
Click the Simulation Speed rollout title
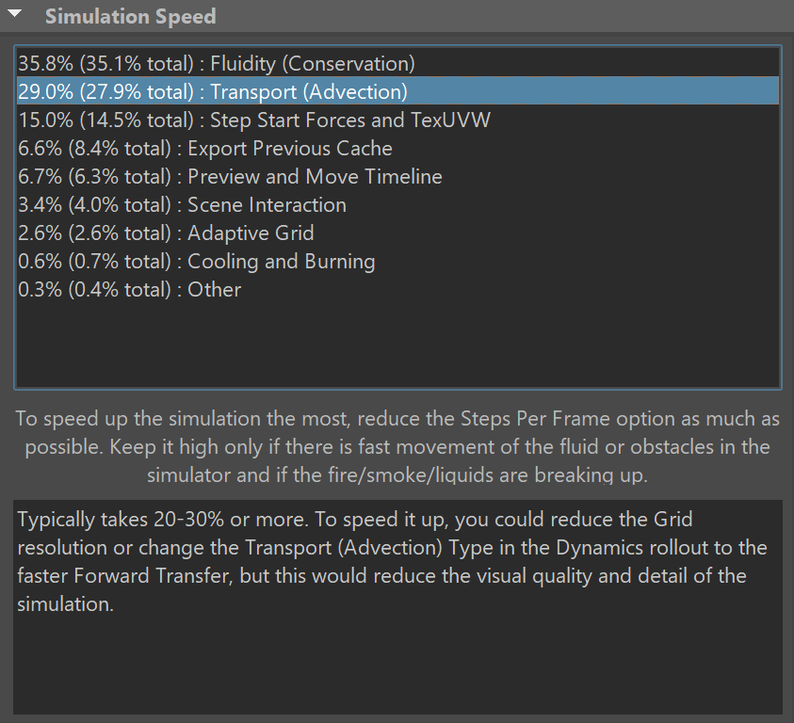(x=131, y=16)
